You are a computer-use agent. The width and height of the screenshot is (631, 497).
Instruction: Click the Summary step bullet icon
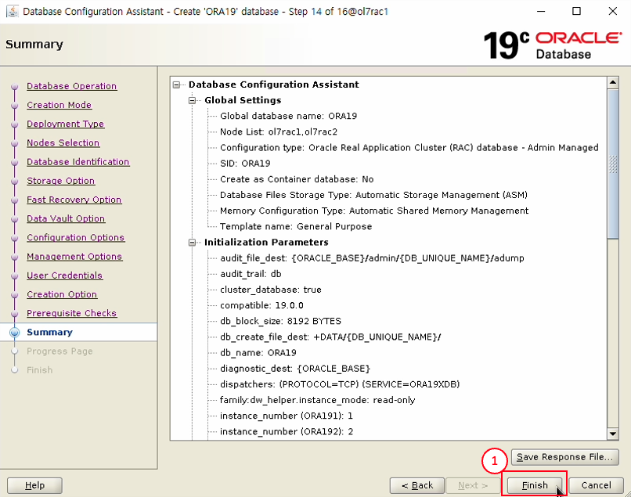click(x=14, y=333)
